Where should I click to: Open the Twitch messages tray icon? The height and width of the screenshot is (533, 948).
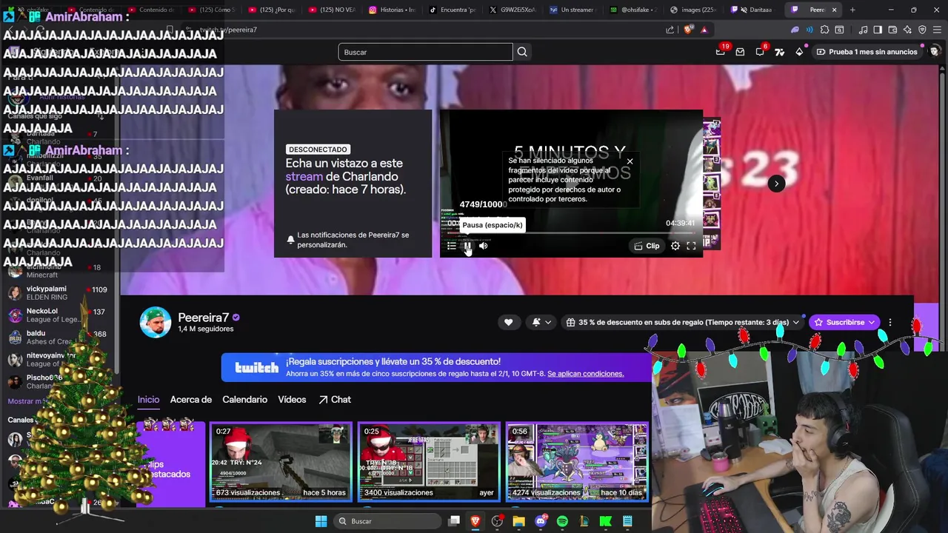click(x=740, y=52)
